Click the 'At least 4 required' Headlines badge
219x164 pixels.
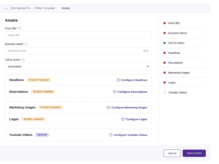tap(39, 80)
